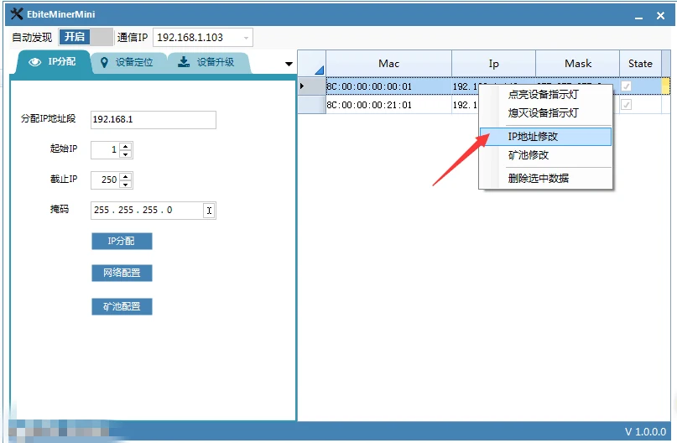Image resolution: width=677 pixels, height=443 pixels.
Task: Close the EbiteMinerMini window
Action: pyautogui.click(x=660, y=16)
